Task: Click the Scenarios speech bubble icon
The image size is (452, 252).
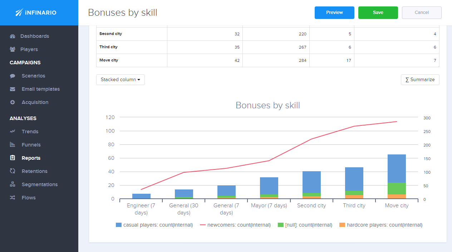Action: tap(13, 76)
